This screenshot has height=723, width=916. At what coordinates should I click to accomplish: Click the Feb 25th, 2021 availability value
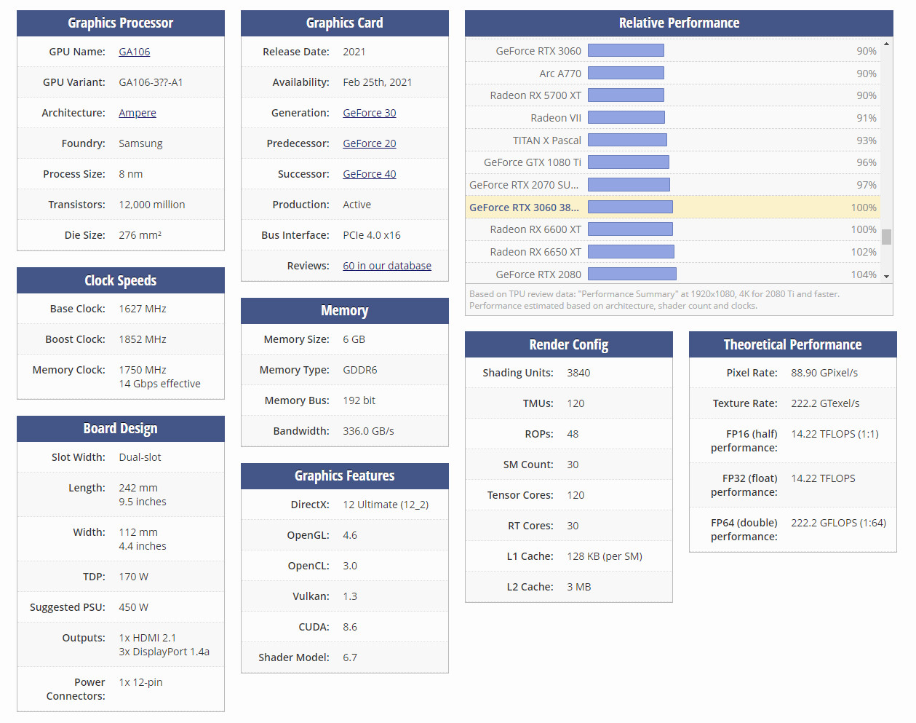coord(378,82)
